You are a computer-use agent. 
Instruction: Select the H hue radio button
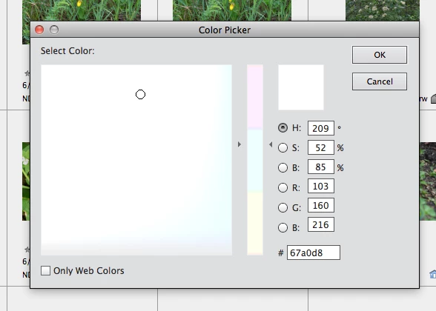tap(283, 127)
